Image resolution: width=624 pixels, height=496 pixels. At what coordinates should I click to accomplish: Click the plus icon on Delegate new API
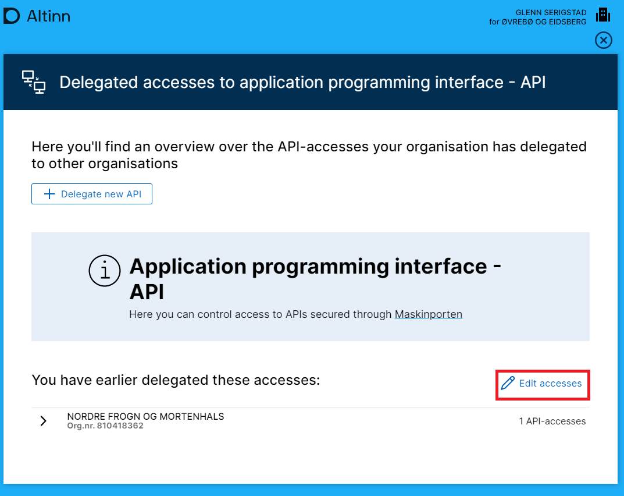point(49,194)
